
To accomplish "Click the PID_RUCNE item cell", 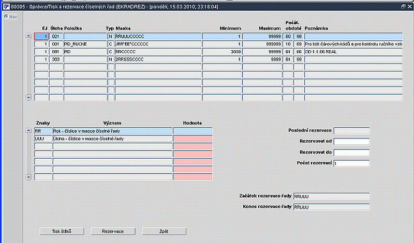I will (x=85, y=44).
